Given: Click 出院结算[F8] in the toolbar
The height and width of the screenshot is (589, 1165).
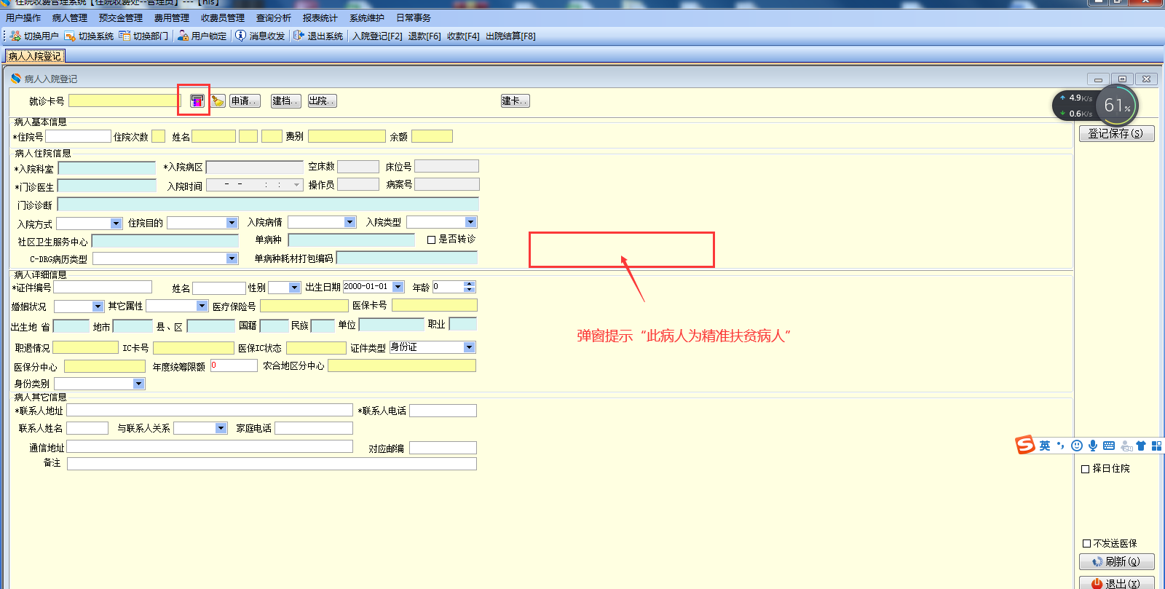Looking at the screenshot, I should coord(510,36).
